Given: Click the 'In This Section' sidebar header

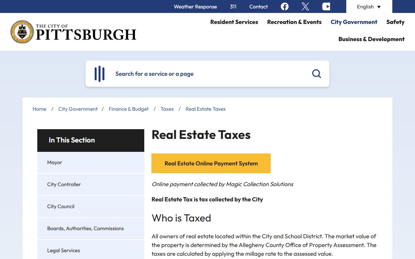Looking at the screenshot, I should (91, 141).
